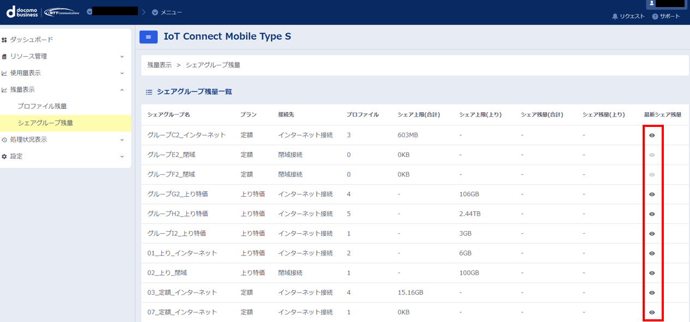Viewport: 690px width, 322px height.
Task: Select シェアグループ残量 in the sidebar
Action: point(45,123)
